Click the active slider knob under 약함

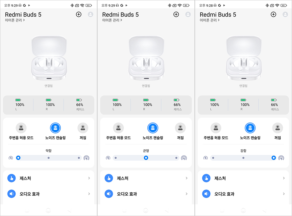18,158
